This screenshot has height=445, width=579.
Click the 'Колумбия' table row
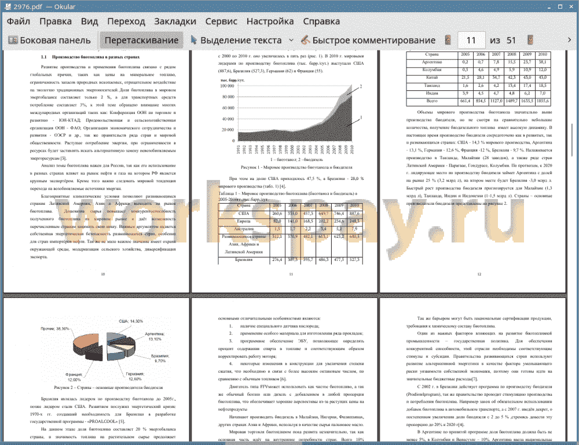coord(479,70)
